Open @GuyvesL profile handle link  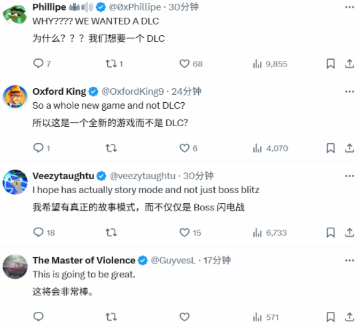[173, 261]
